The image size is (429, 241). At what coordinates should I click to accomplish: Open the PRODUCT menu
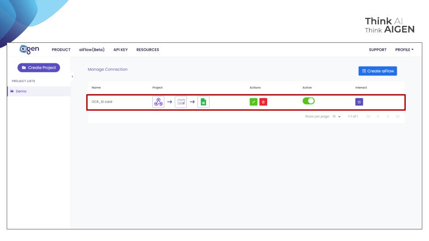[61, 50]
